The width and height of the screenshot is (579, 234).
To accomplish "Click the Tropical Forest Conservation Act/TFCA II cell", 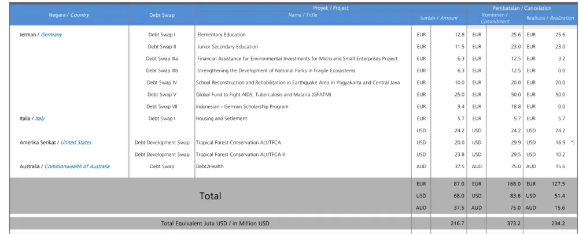I will [241, 155].
